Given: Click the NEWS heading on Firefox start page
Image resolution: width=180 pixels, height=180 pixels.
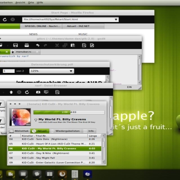Looking at the screenshot, I should 33,34.
